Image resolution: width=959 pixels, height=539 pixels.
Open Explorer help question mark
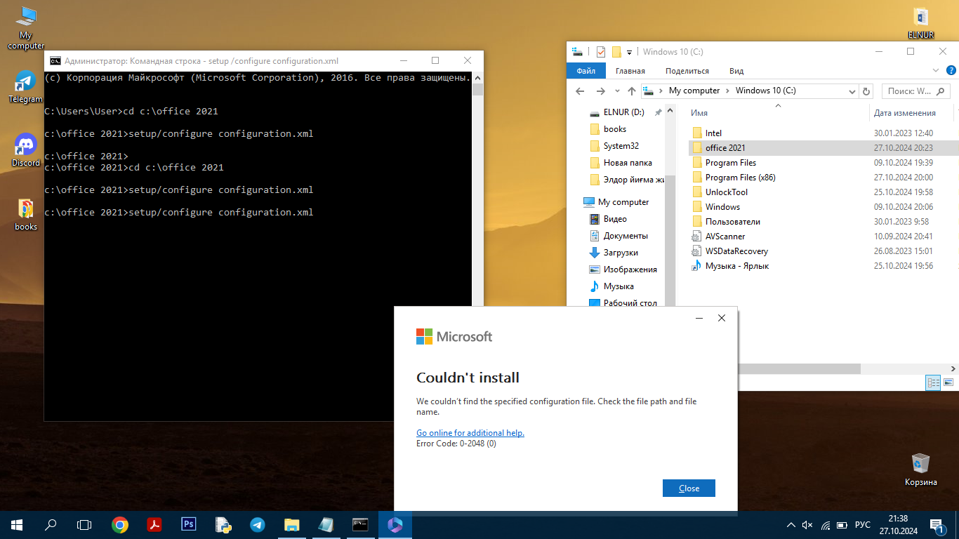click(951, 70)
